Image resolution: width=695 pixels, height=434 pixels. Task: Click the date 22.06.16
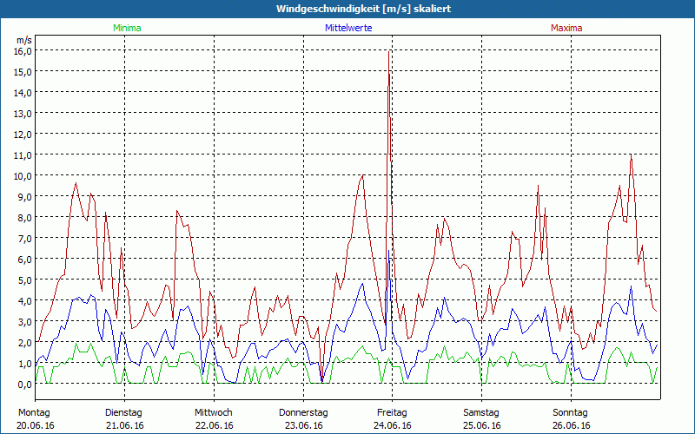[214, 425]
